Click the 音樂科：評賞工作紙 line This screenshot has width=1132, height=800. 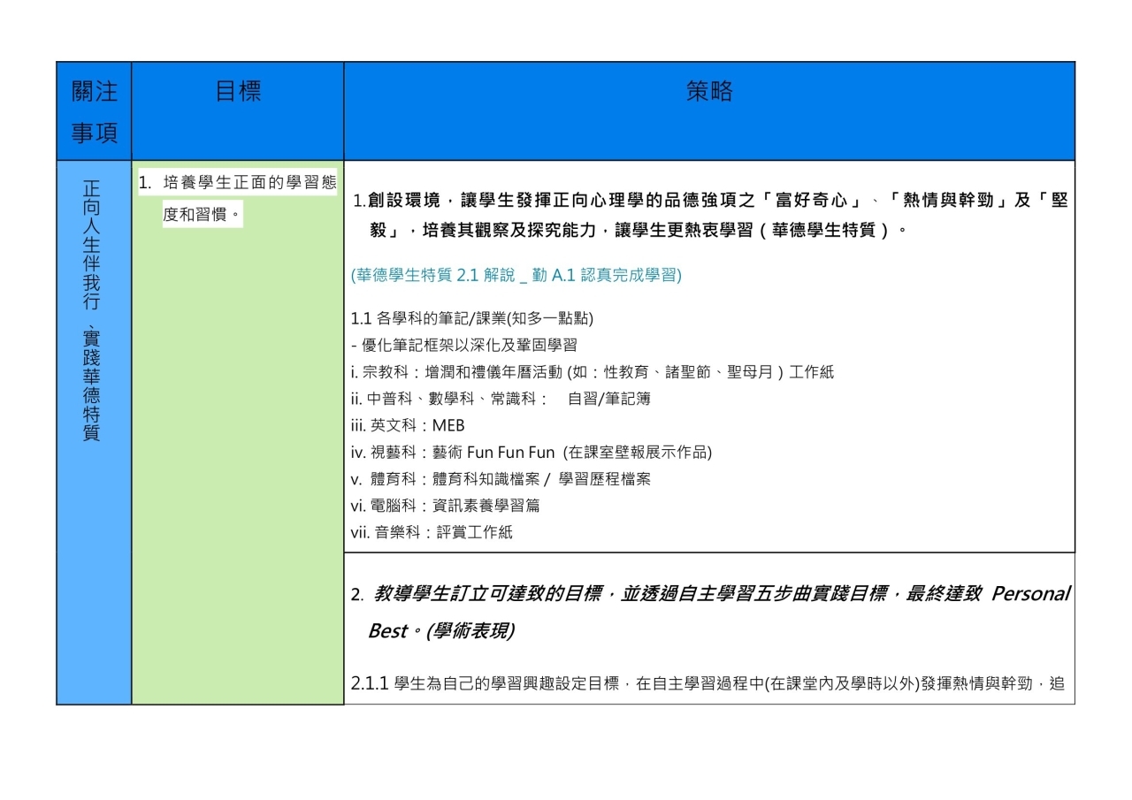pyautogui.click(x=432, y=532)
